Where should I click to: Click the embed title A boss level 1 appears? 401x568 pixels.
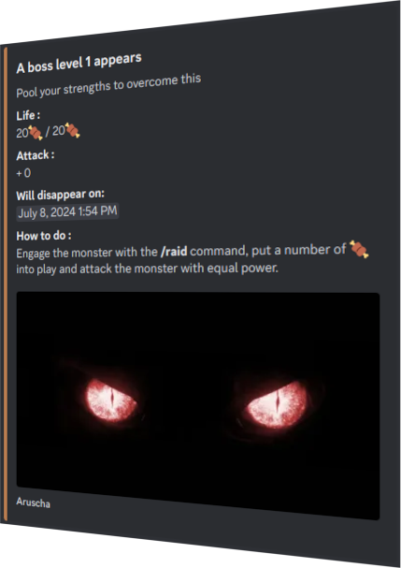(x=79, y=63)
